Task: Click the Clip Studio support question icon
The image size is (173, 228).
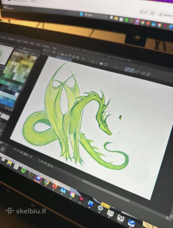Action: [148, 74]
